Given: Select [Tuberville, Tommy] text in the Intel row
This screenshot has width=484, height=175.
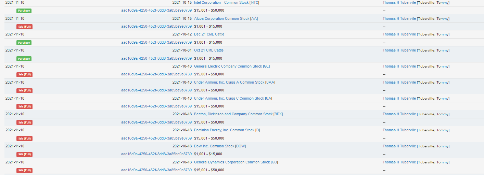Looking at the screenshot, I should pos(433,3).
